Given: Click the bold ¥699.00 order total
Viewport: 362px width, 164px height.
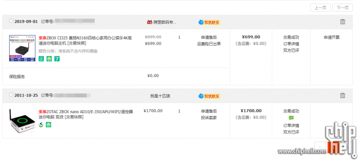Looking at the screenshot, I should (251, 37).
